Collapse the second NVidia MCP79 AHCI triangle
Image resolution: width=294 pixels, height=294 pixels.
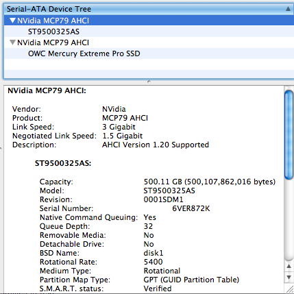[x=13, y=42]
